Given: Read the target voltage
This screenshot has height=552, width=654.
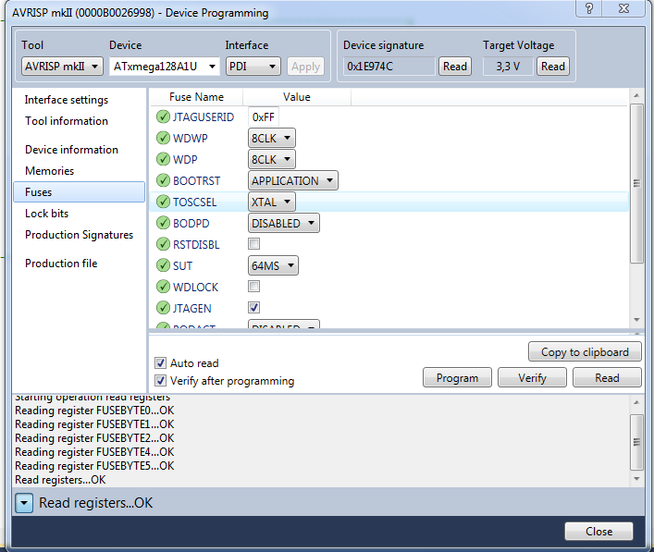Looking at the screenshot, I should click(x=553, y=67).
